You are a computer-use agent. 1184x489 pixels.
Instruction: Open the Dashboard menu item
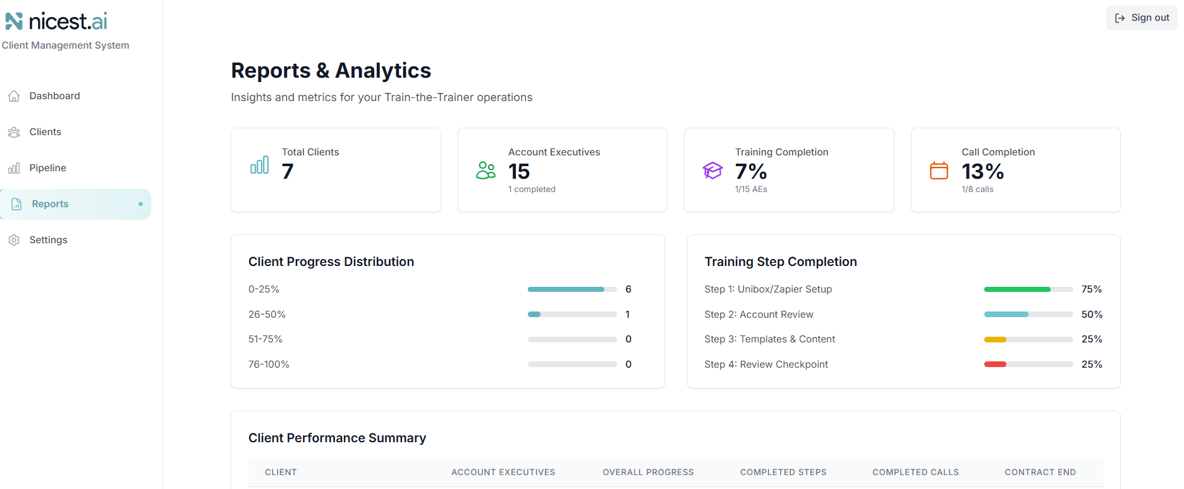pos(76,96)
